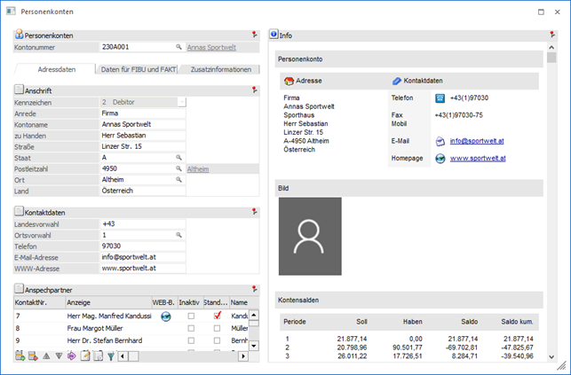This screenshot has width=571, height=375.
Task: Click the filter funnel icon
Action: (x=111, y=355)
